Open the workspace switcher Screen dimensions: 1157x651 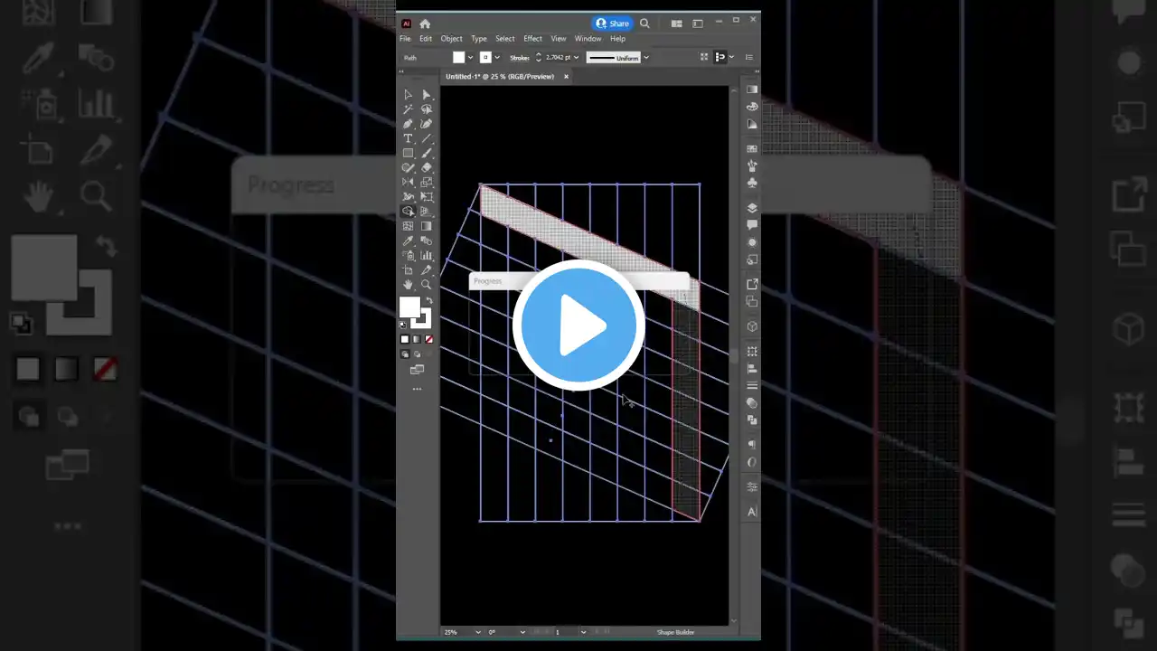point(697,24)
